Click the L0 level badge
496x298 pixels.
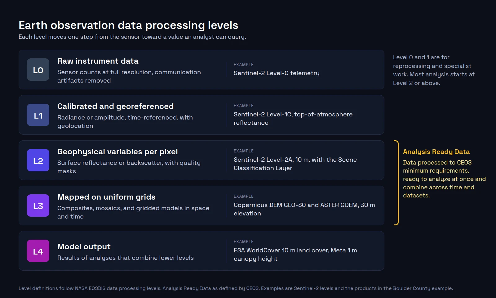38,70
